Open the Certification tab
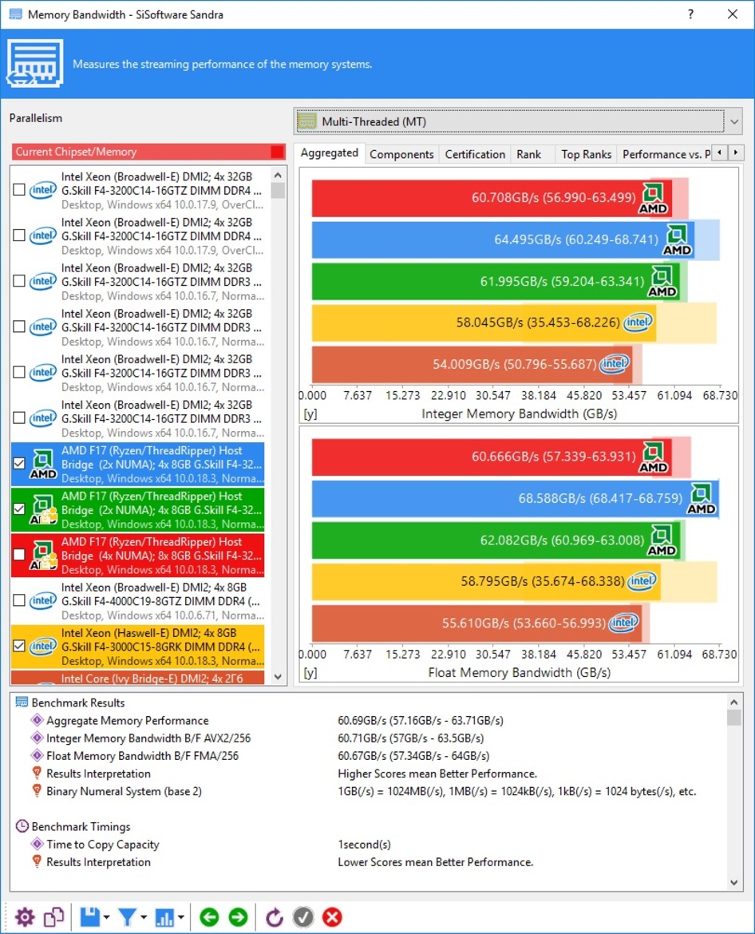The height and width of the screenshot is (934, 755). pos(475,154)
